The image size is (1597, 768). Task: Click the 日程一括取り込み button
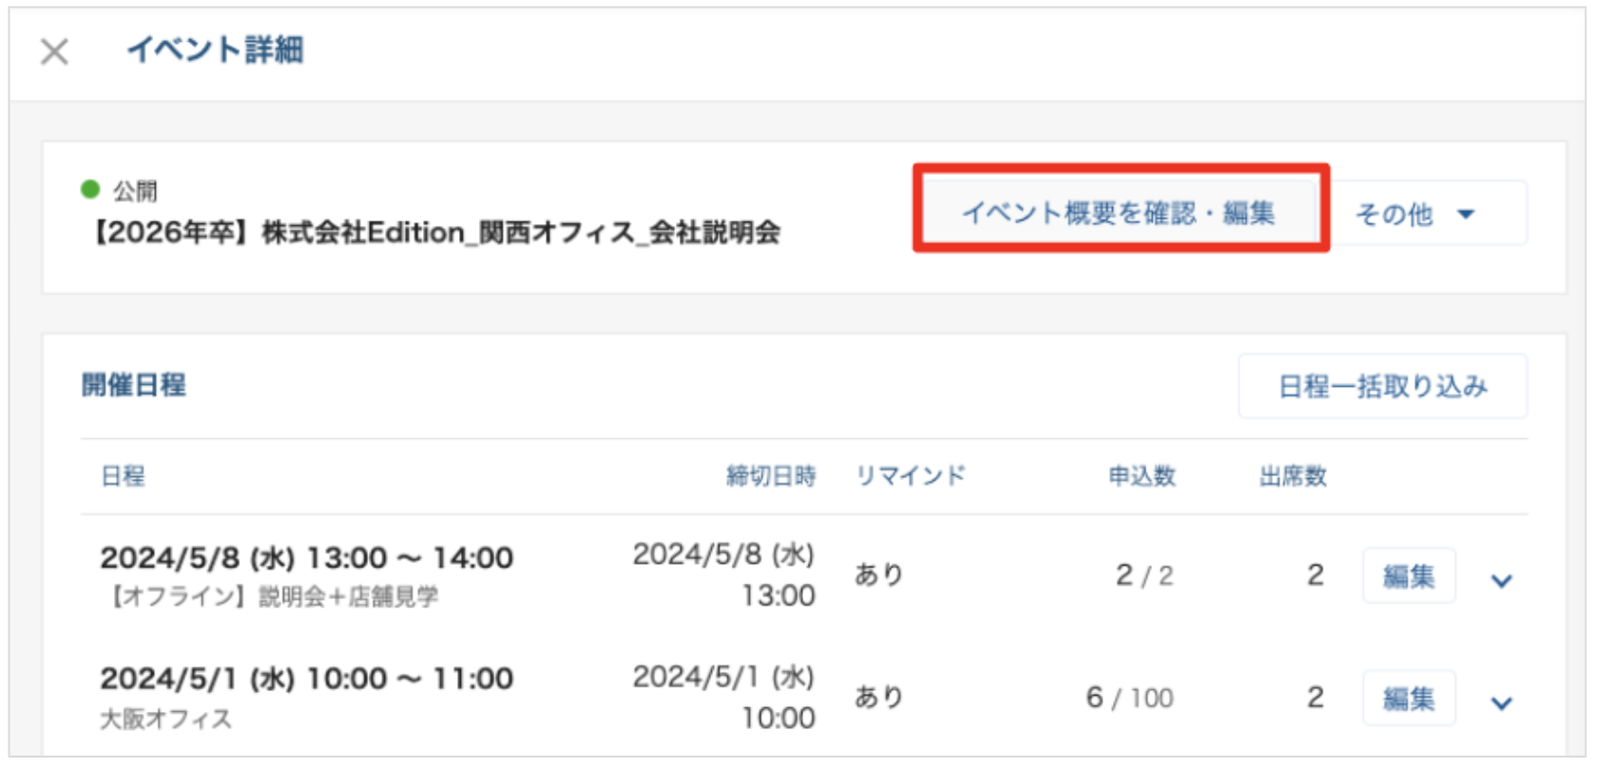point(1382,386)
